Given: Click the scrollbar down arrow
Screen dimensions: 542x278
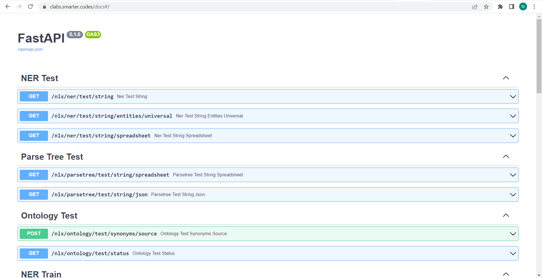Looking at the screenshot, I should point(539,275).
